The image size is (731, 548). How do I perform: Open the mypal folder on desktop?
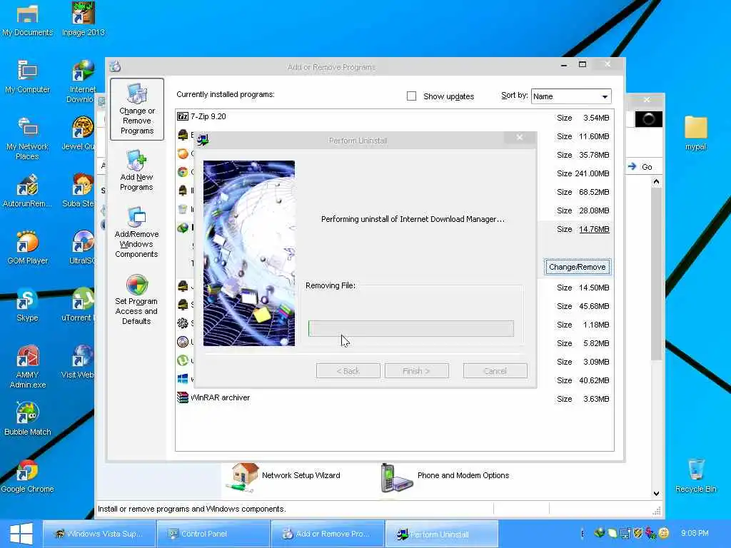tap(695, 133)
